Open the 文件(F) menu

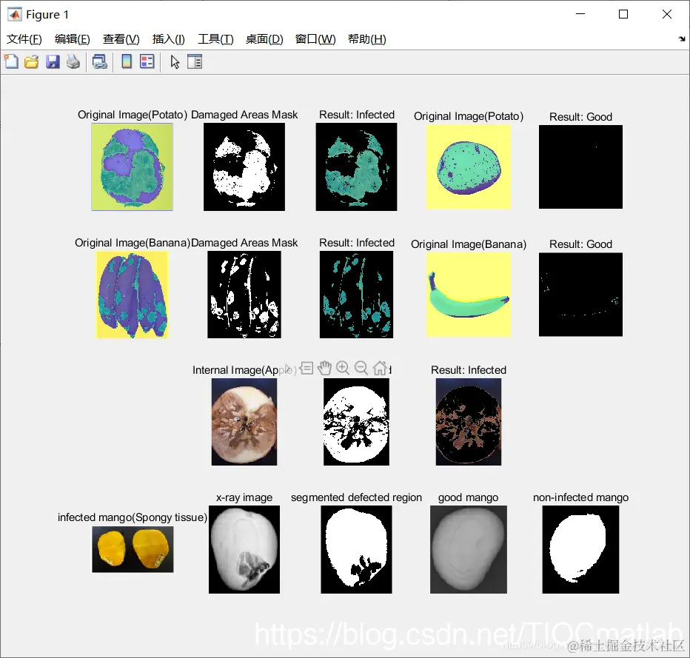(24, 39)
